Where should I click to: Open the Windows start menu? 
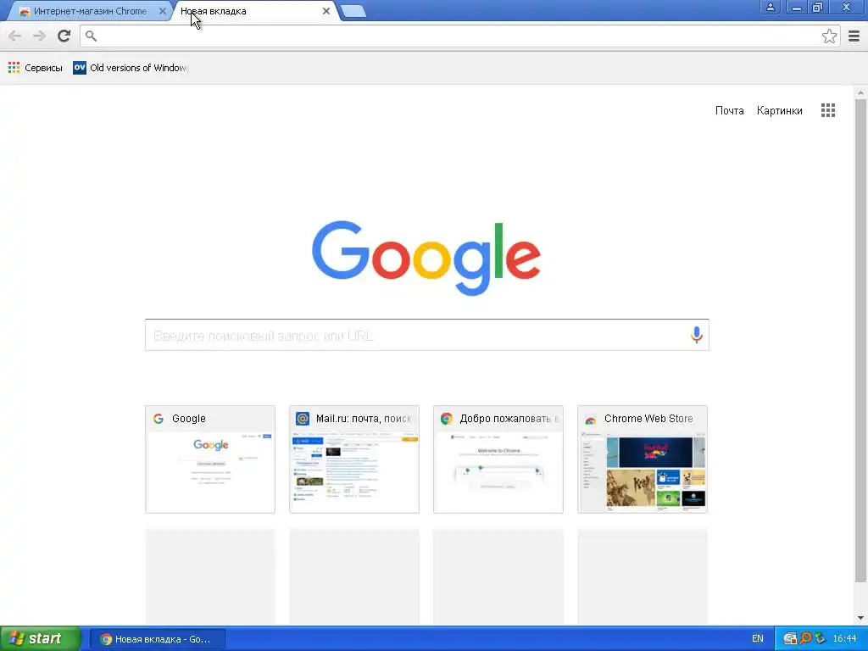(x=41, y=639)
